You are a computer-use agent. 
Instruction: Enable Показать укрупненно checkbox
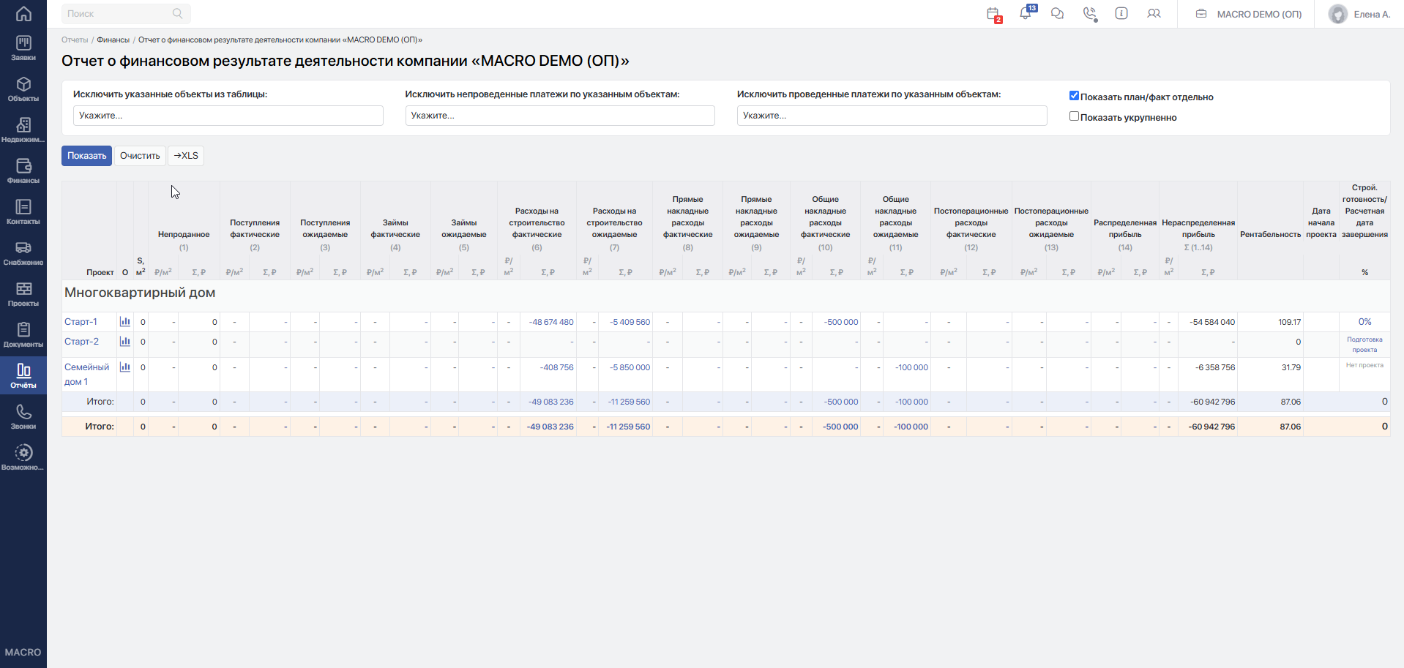1074,116
